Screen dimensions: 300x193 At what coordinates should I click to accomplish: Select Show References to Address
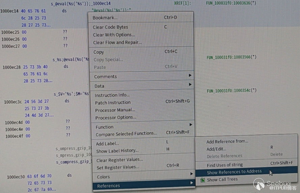click(234, 172)
